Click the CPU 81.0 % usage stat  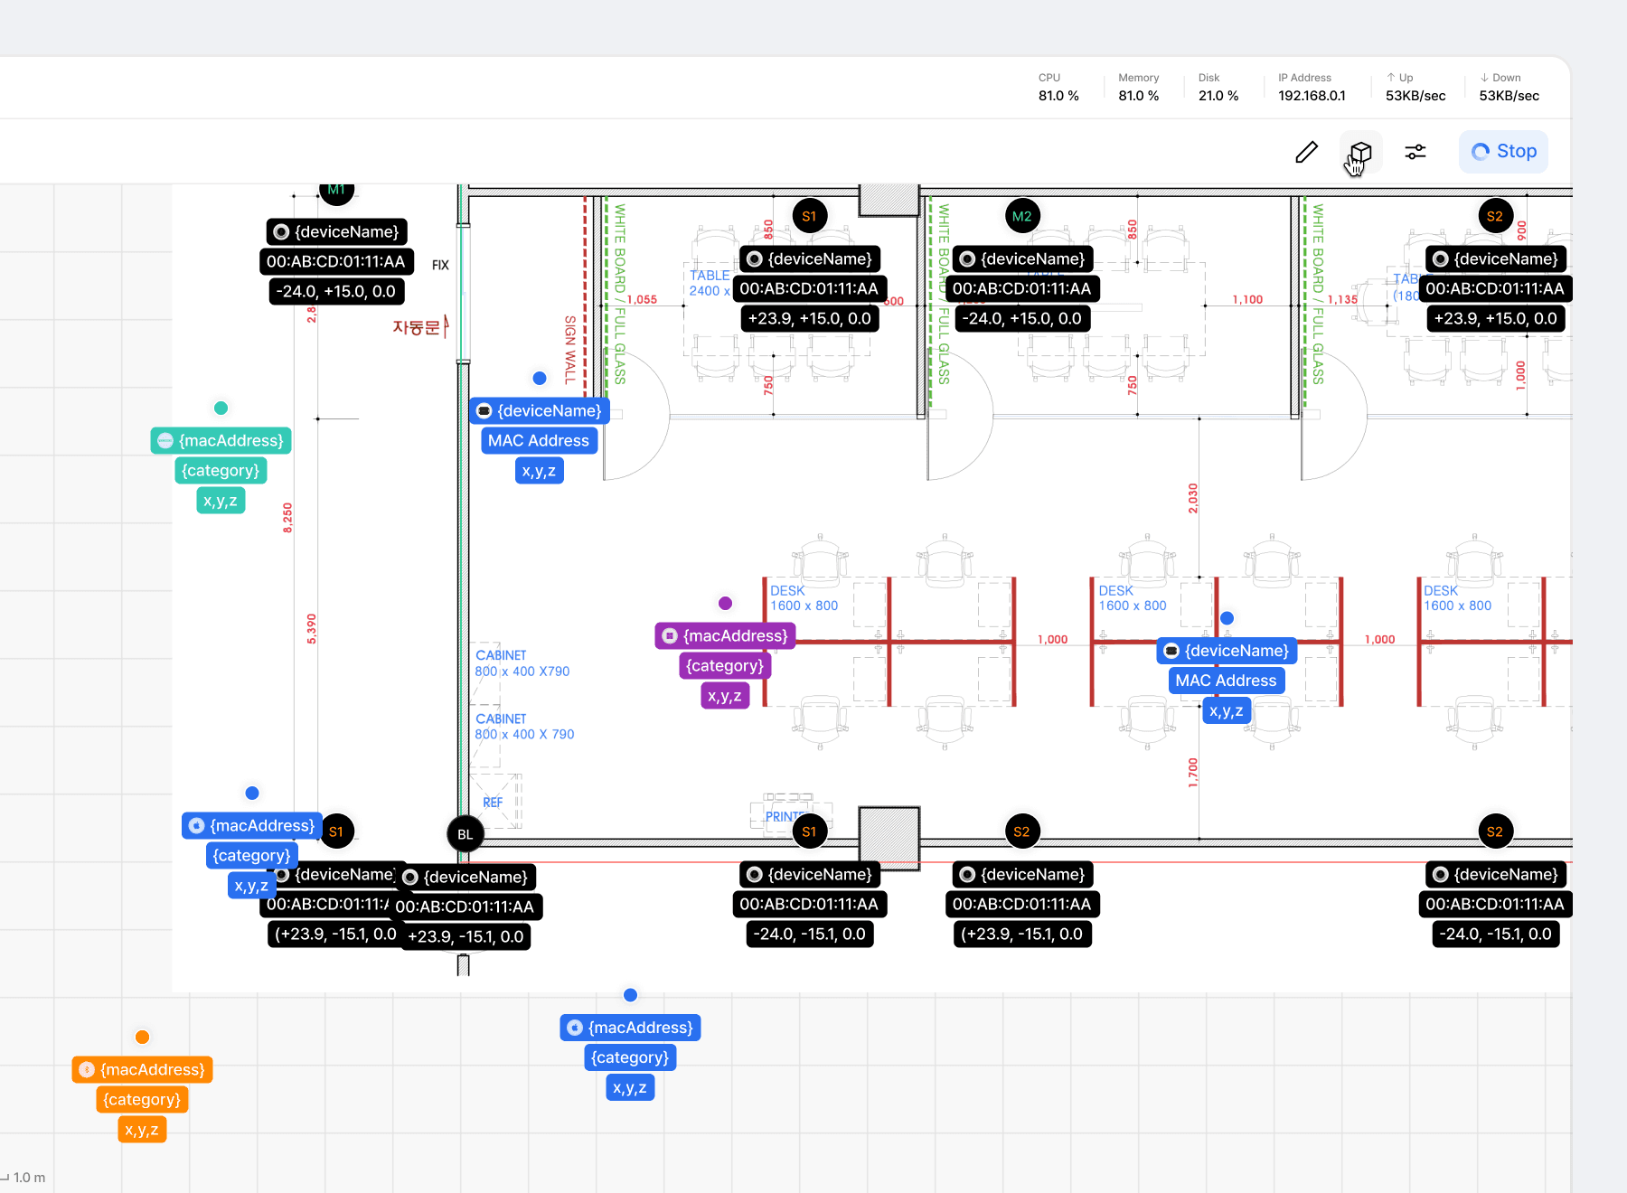pos(1058,88)
